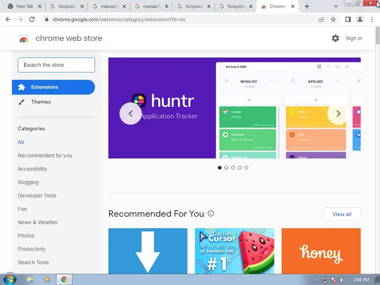This screenshot has height=285, width=380.
Task: Open the web store settings gear
Action: pos(335,38)
